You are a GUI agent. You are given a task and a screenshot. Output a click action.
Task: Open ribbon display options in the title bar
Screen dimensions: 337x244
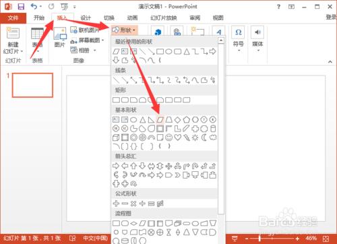pos(291,7)
